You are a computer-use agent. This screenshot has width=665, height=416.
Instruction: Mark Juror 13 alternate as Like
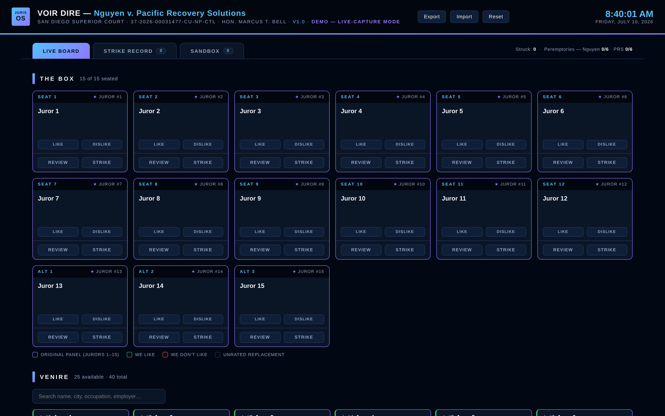point(58,319)
